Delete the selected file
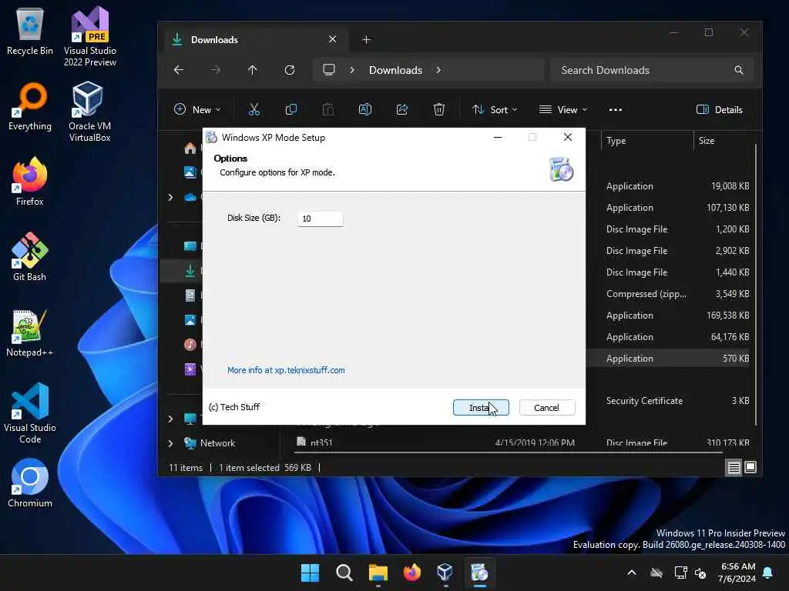The image size is (789, 591). [x=438, y=109]
